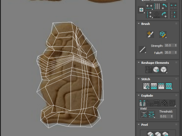Click the Stitch rollout title
This screenshot has width=182, height=136.
click(146, 79)
